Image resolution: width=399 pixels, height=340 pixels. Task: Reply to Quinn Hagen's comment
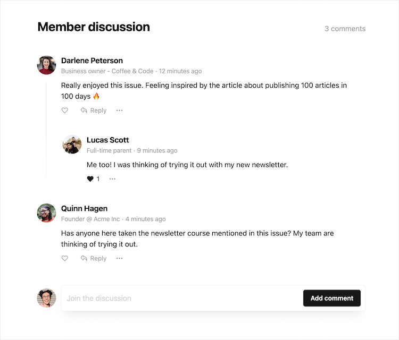[x=94, y=258]
